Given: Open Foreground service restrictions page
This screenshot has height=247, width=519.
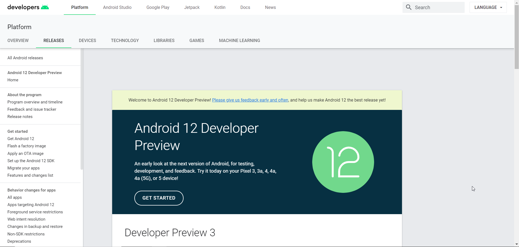Looking at the screenshot, I should point(35,212).
